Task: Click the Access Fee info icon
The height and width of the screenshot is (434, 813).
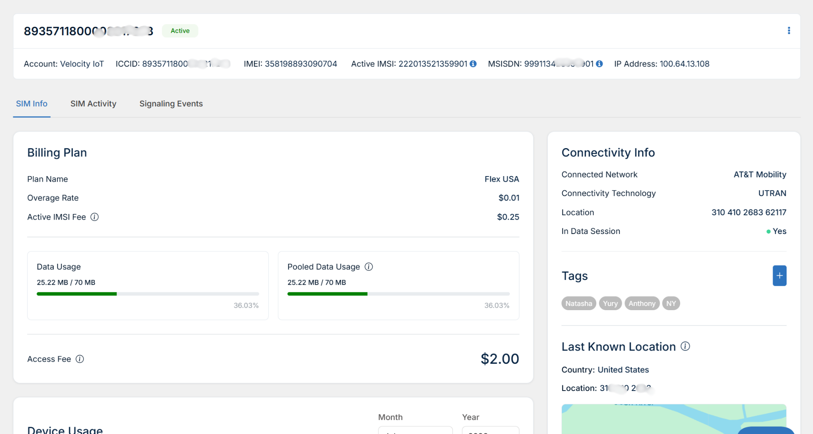Action: coord(80,359)
